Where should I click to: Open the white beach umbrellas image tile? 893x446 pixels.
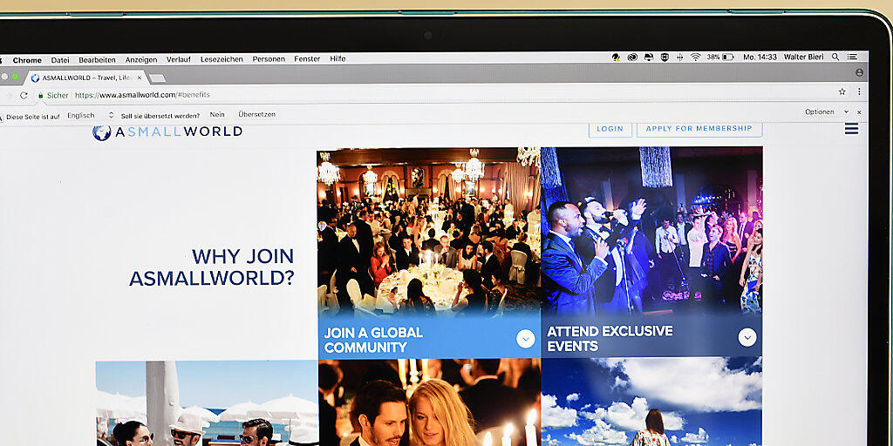point(207,403)
